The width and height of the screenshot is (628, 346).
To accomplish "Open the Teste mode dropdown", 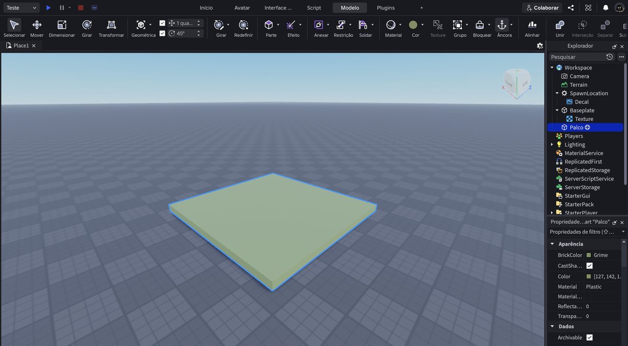I will pyautogui.click(x=20, y=8).
